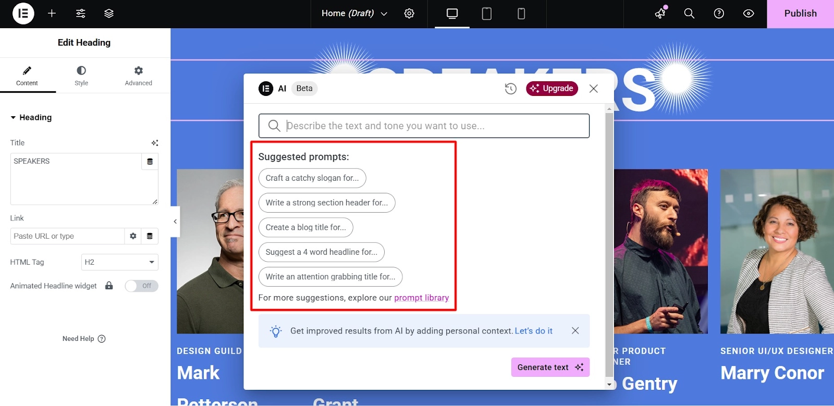
Task: Click the 'Let's do it' link
Action: [534, 331]
